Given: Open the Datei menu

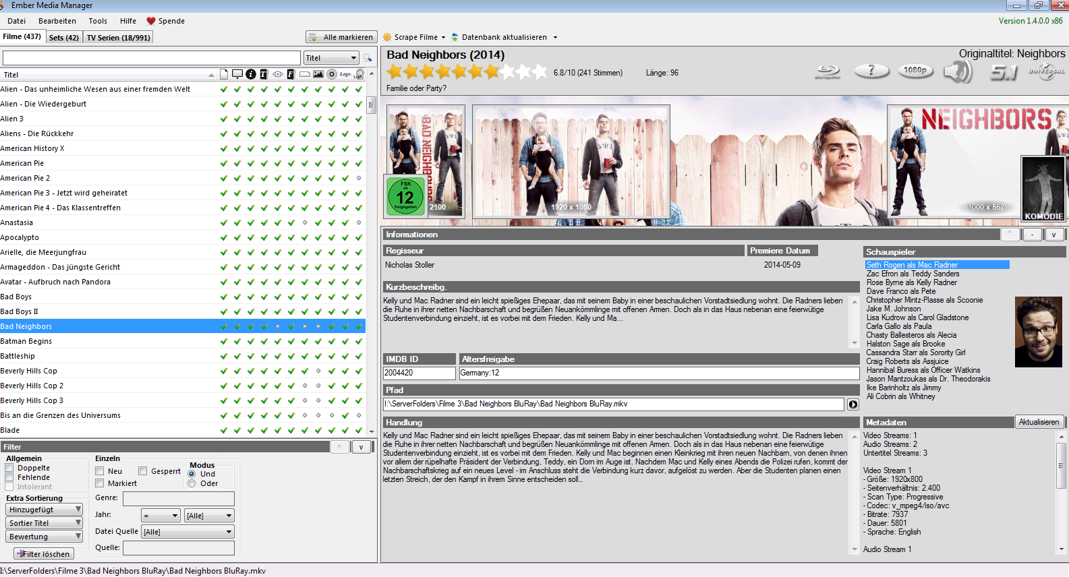Looking at the screenshot, I should tap(17, 21).
